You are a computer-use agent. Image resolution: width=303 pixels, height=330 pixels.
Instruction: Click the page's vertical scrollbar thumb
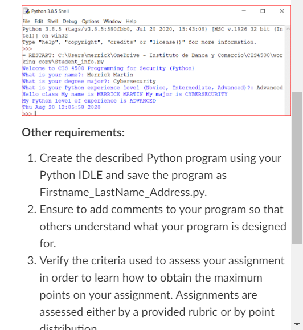(x=297, y=168)
